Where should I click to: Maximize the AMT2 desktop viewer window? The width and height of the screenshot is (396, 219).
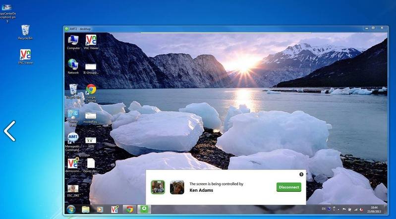coord(373,28)
